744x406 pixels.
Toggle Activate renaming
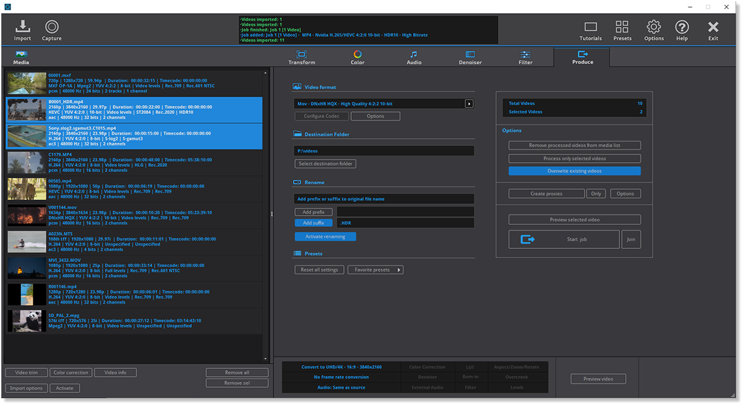pos(325,237)
